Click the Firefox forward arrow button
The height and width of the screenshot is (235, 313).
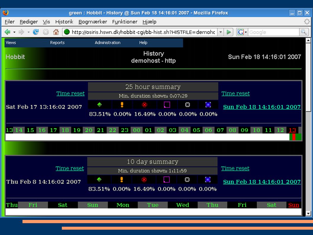(x=21, y=32)
